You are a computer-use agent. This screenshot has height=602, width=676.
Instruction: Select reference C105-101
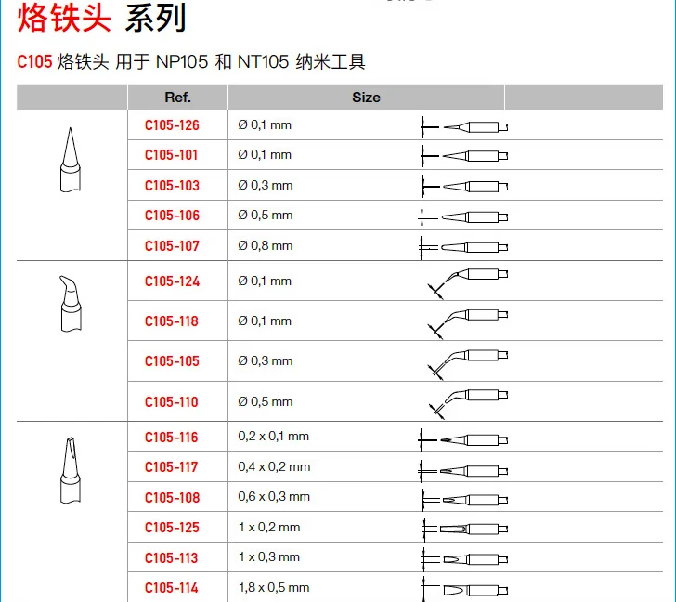[x=171, y=155]
